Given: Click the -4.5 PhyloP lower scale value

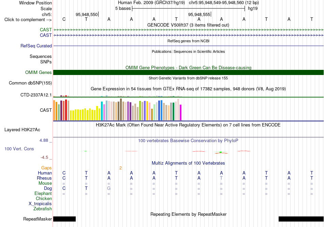Looking at the screenshot, I should (x=44, y=157).
